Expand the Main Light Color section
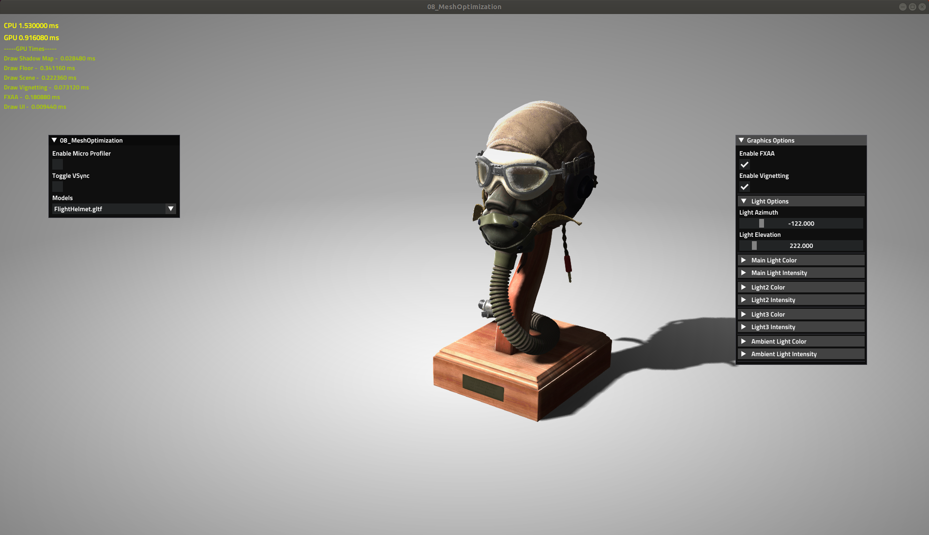Image resolution: width=929 pixels, height=535 pixels. tap(744, 260)
